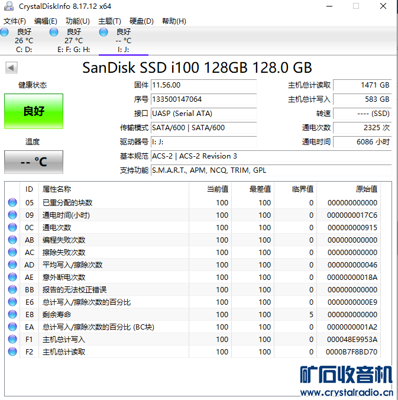Image resolution: width=398 pixels, height=400 pixels.
Task: Click the 原始值 column header
Action: coord(366,189)
